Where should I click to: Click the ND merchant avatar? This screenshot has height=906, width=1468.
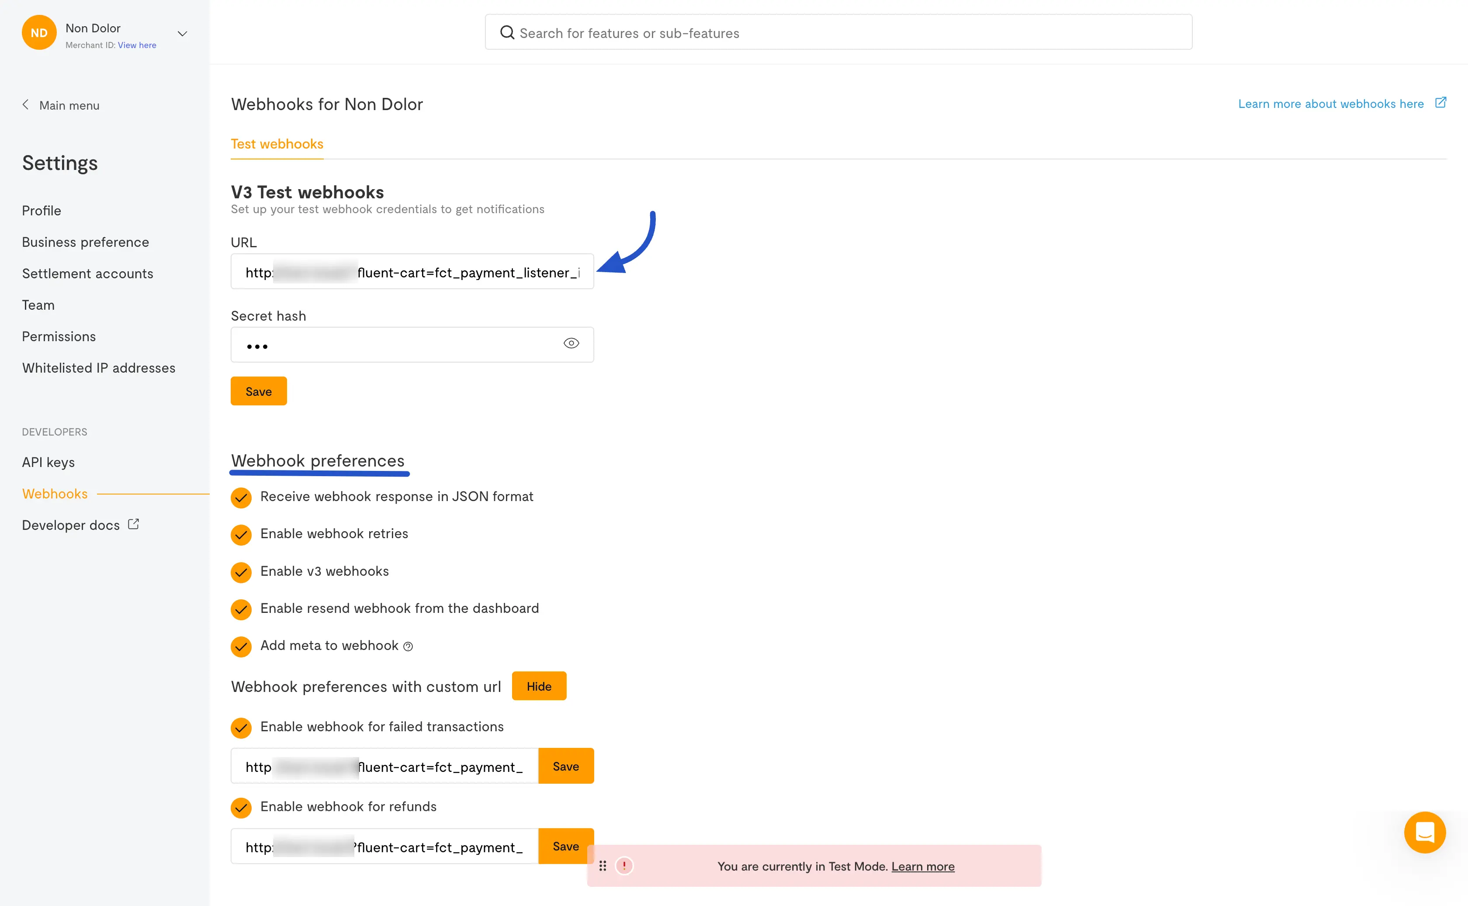39,33
